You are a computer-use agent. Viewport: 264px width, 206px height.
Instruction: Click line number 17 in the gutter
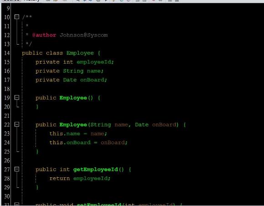coord(7,80)
